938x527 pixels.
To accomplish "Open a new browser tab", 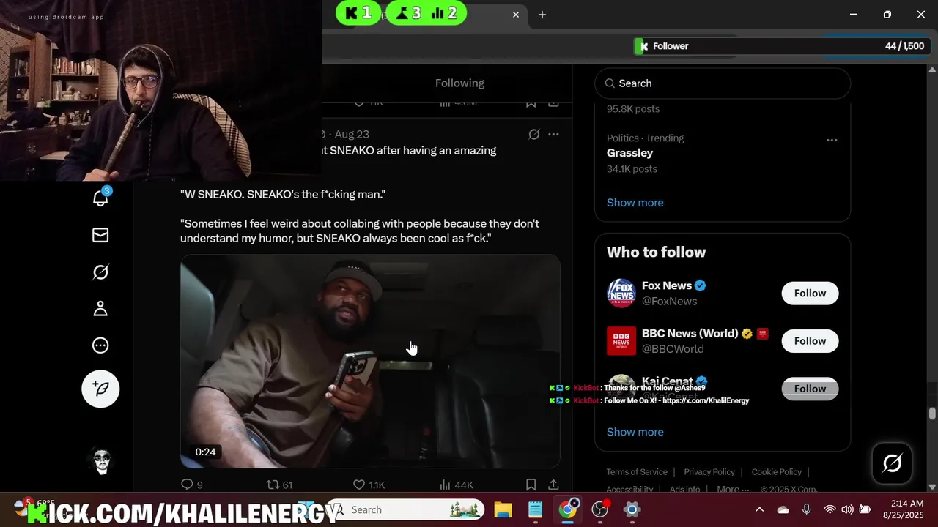I will 542,15.
